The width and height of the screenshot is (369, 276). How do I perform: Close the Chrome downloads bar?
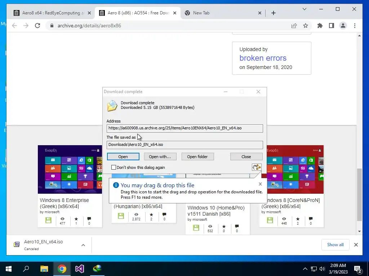tap(356, 245)
